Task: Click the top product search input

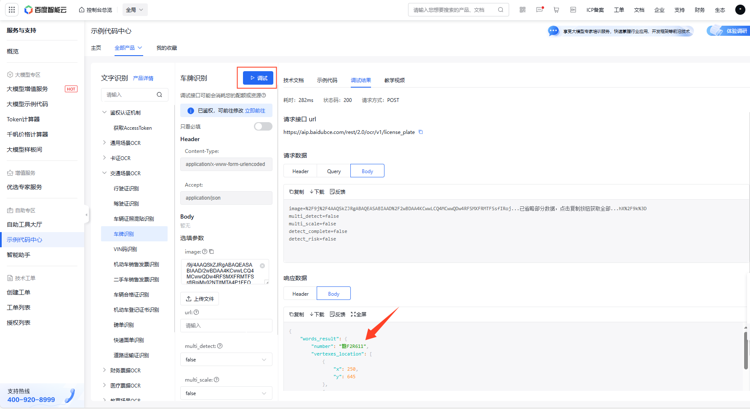Action: pos(453,10)
